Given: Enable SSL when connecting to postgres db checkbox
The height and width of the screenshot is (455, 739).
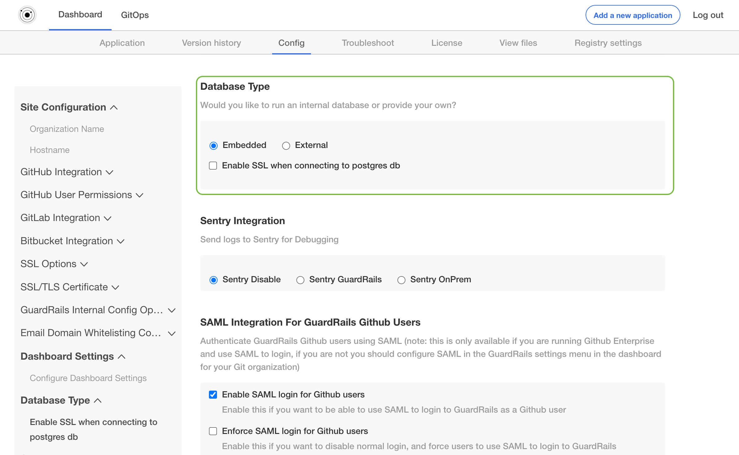Looking at the screenshot, I should (213, 166).
